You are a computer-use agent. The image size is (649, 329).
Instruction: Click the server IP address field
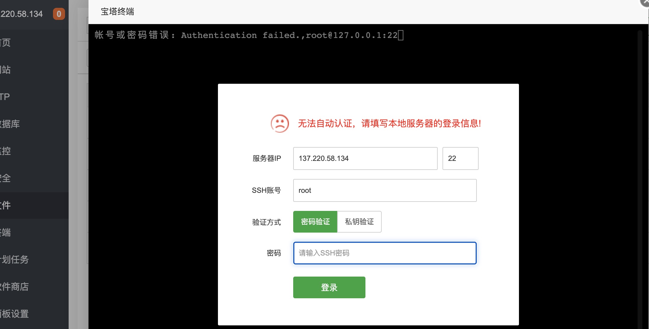pos(365,158)
